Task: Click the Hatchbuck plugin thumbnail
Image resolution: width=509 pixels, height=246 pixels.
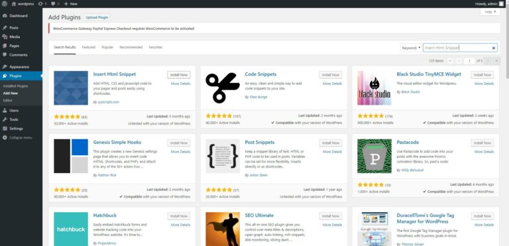Action: click(71, 229)
